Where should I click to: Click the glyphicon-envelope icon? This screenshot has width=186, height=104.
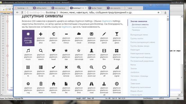point(92,34)
